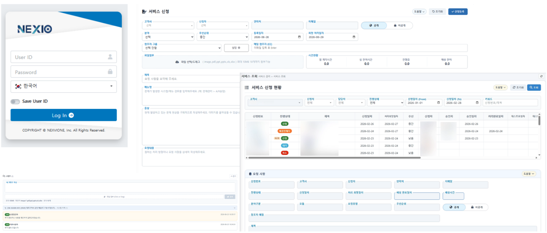Click the green 신청 status badge in the first row

click(x=285, y=124)
